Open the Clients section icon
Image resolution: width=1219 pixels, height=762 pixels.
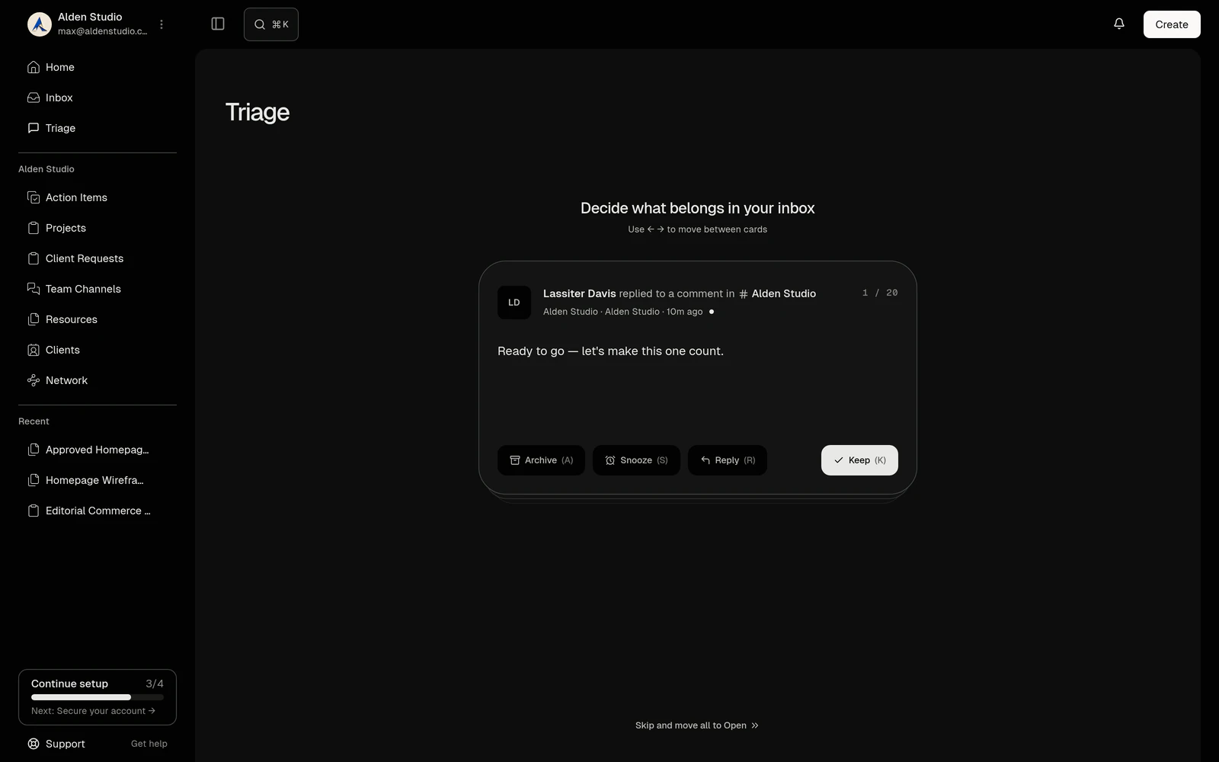(34, 350)
